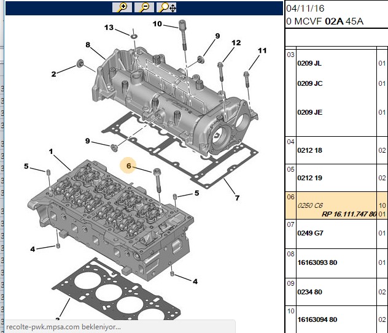Click callout number 1 for cylinder head
Viewport: 388px width, 333px height.
[x=51, y=151]
